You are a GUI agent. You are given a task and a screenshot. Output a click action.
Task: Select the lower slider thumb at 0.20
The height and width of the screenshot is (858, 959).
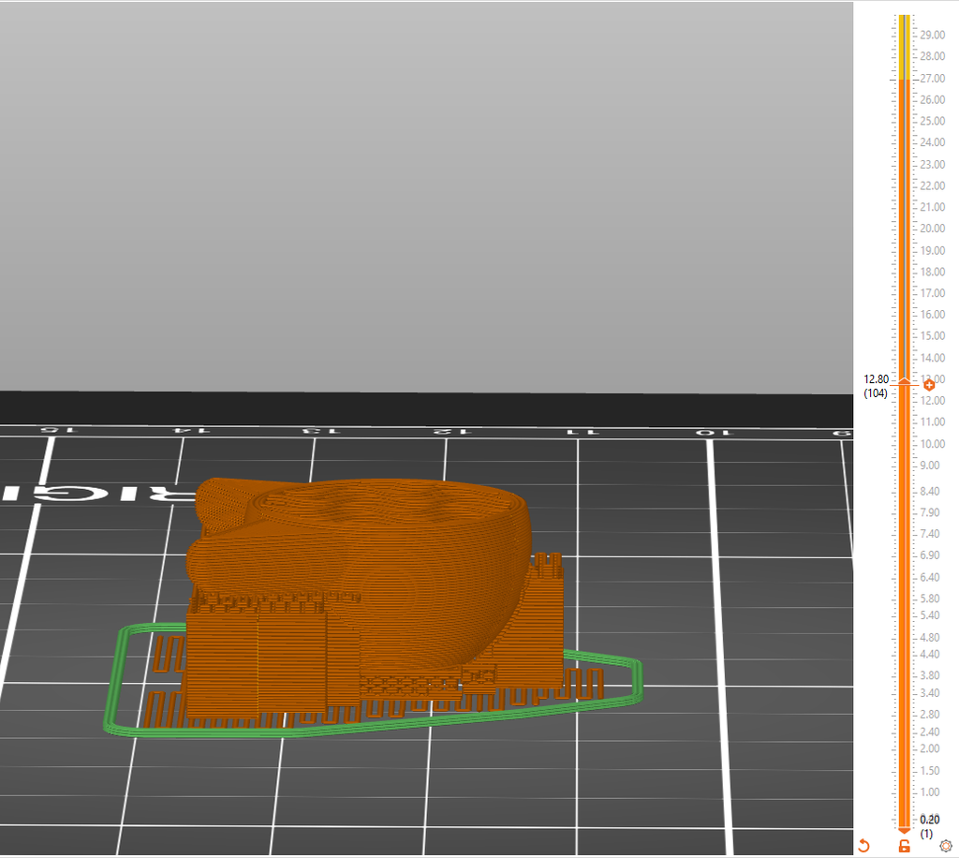[904, 827]
